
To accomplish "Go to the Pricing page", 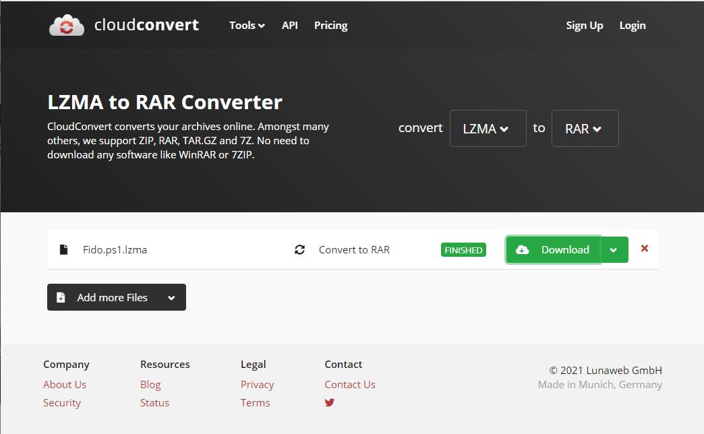I will point(331,26).
